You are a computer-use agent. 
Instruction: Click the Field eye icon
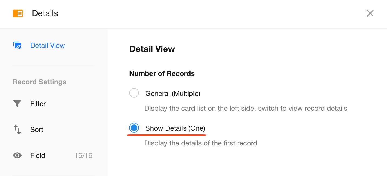point(17,155)
